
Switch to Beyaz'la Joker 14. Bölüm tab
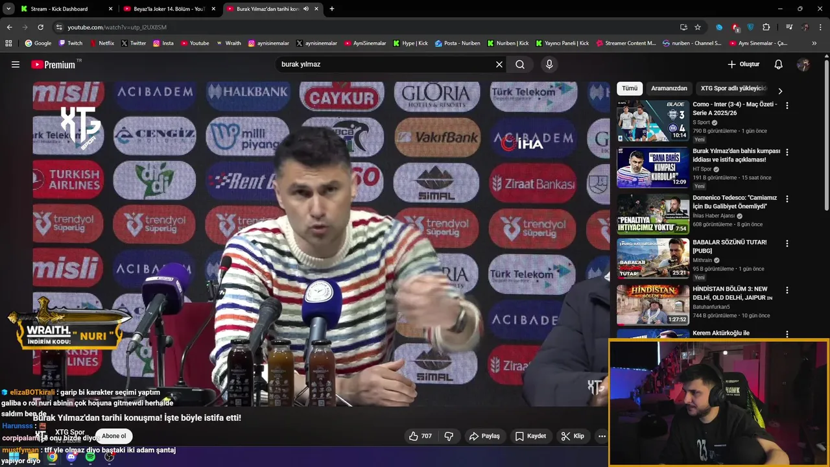(167, 9)
